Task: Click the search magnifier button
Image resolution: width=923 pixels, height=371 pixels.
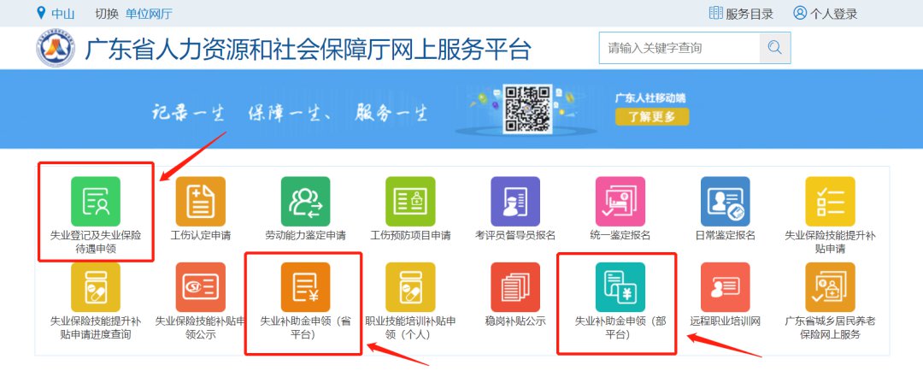Action: 774,48
